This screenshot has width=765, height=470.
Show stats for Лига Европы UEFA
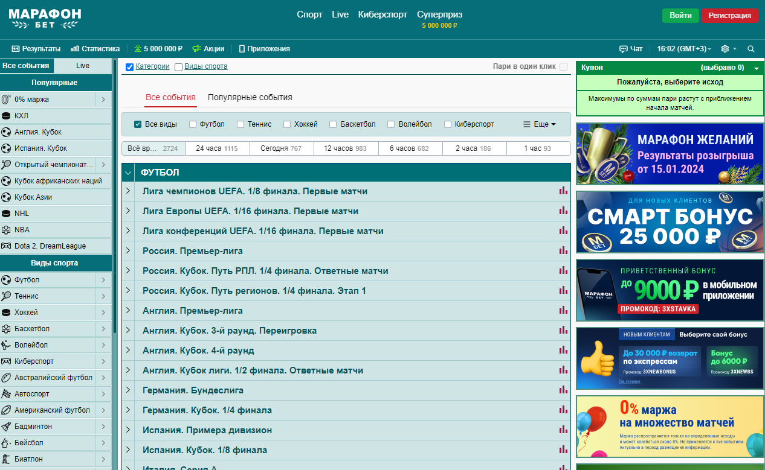click(x=563, y=211)
